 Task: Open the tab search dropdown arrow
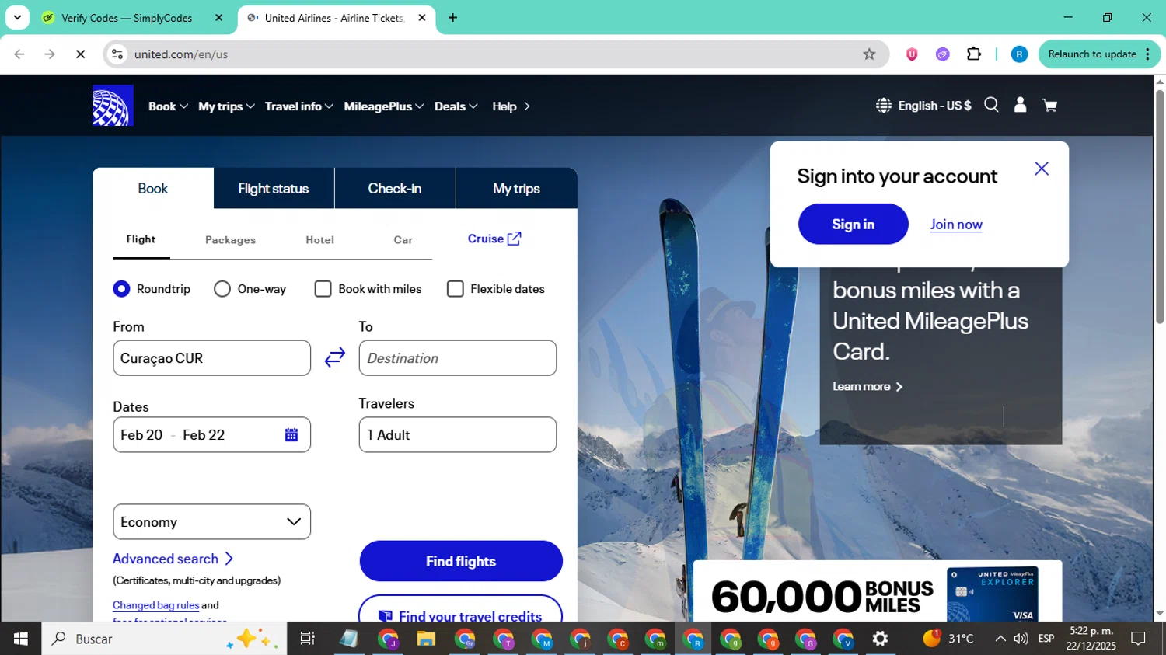pos(17,18)
